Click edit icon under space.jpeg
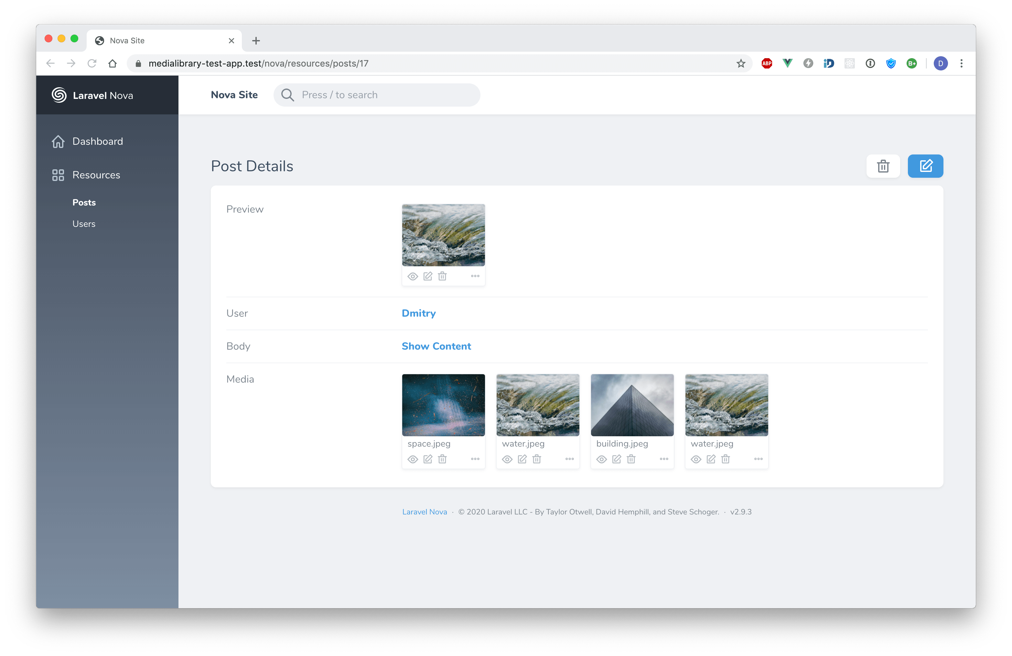This screenshot has height=656, width=1012. pos(428,459)
